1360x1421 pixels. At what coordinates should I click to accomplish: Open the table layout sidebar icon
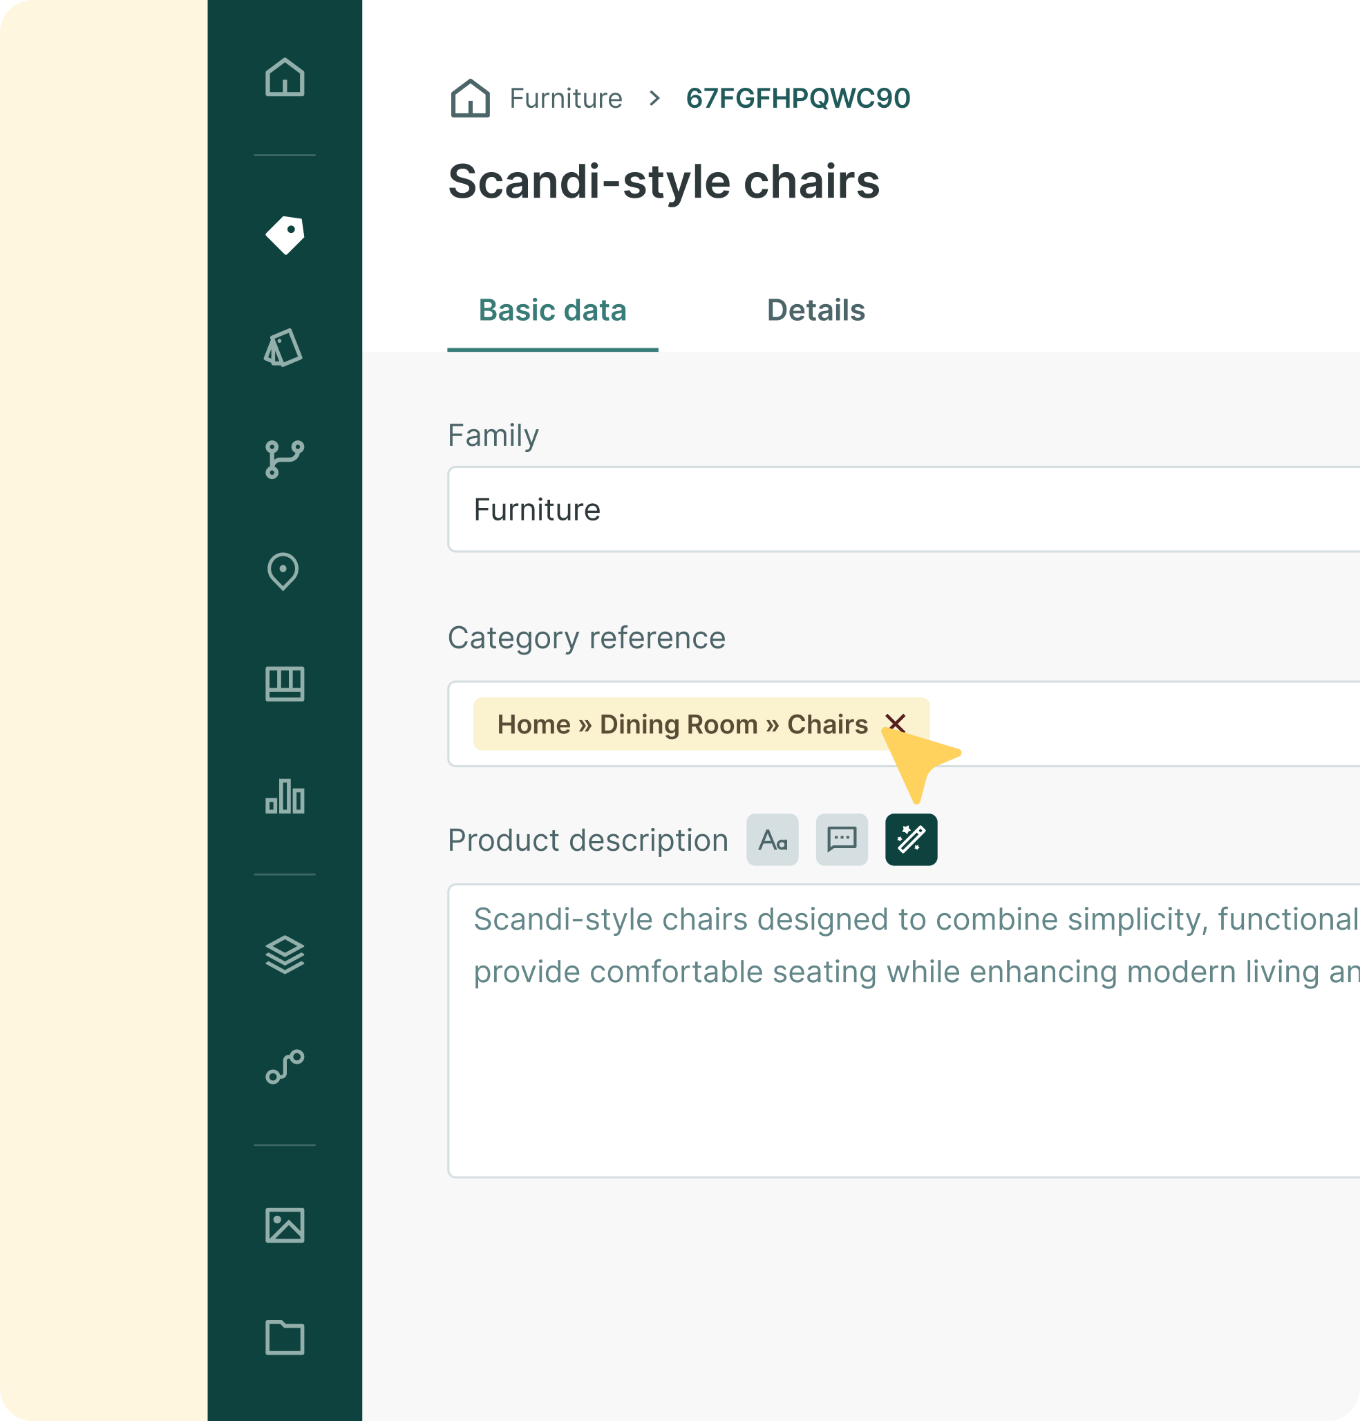(x=284, y=684)
